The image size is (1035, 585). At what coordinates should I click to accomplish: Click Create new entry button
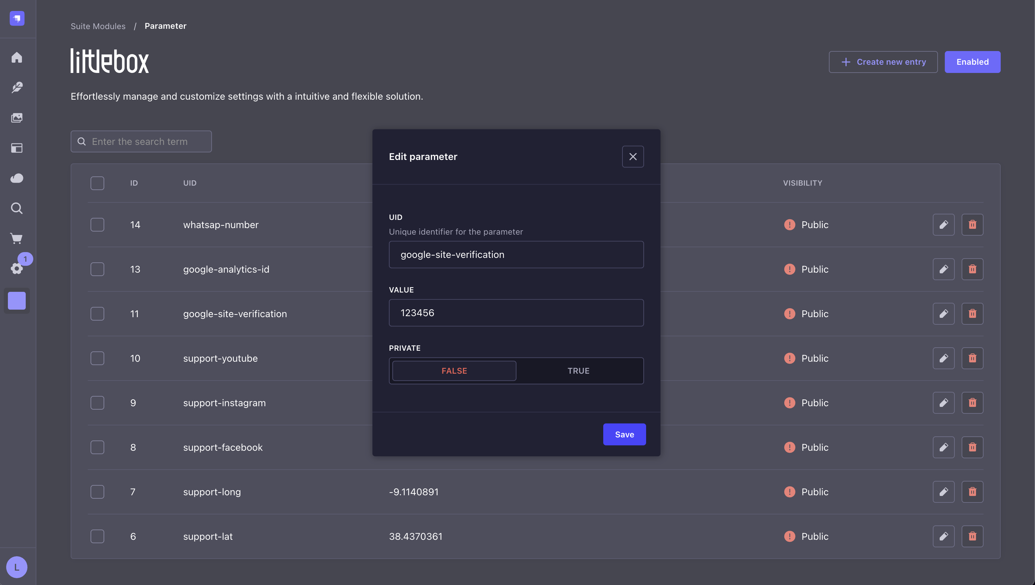(x=883, y=62)
